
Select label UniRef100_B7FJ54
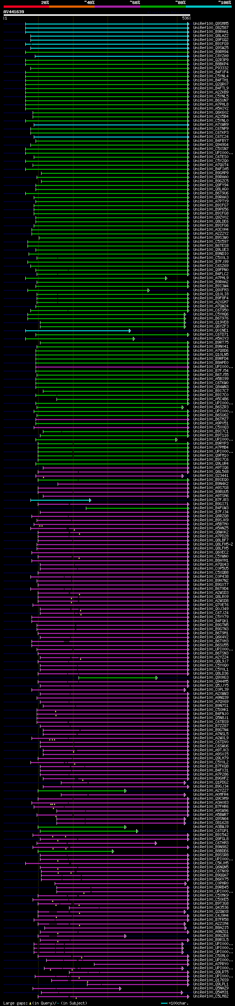coord(211,371)
